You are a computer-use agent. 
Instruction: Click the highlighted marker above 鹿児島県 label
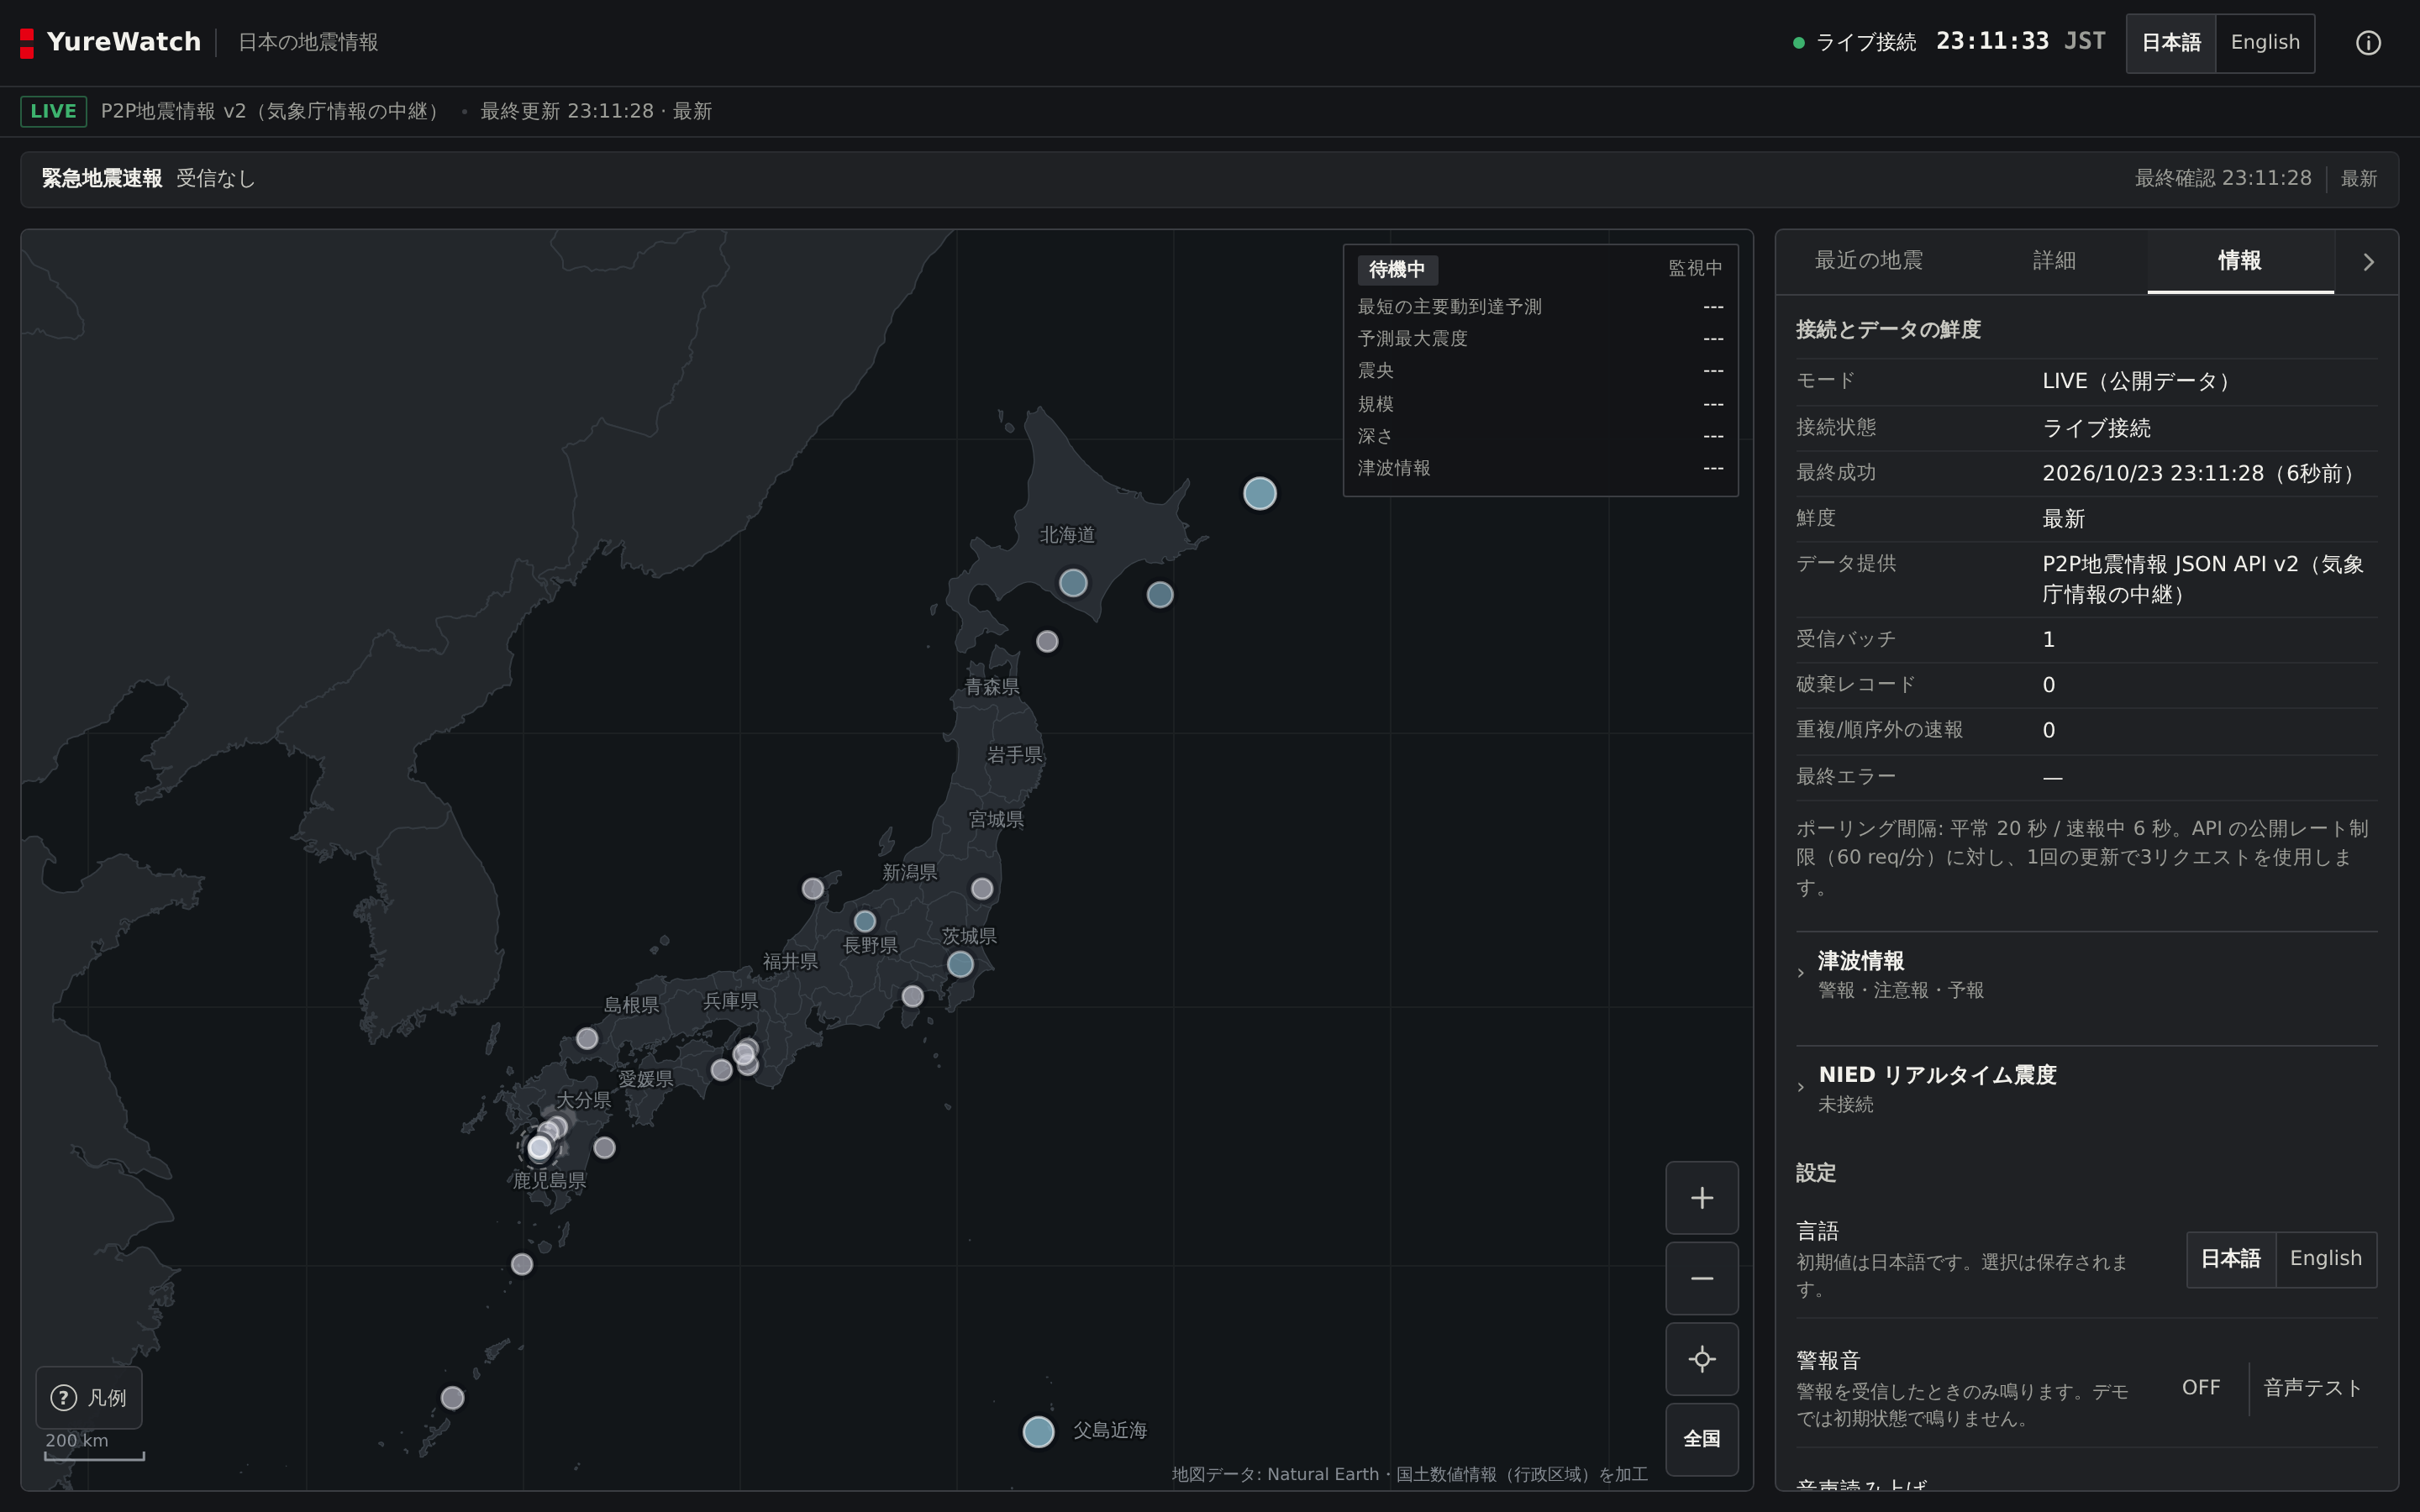540,1148
